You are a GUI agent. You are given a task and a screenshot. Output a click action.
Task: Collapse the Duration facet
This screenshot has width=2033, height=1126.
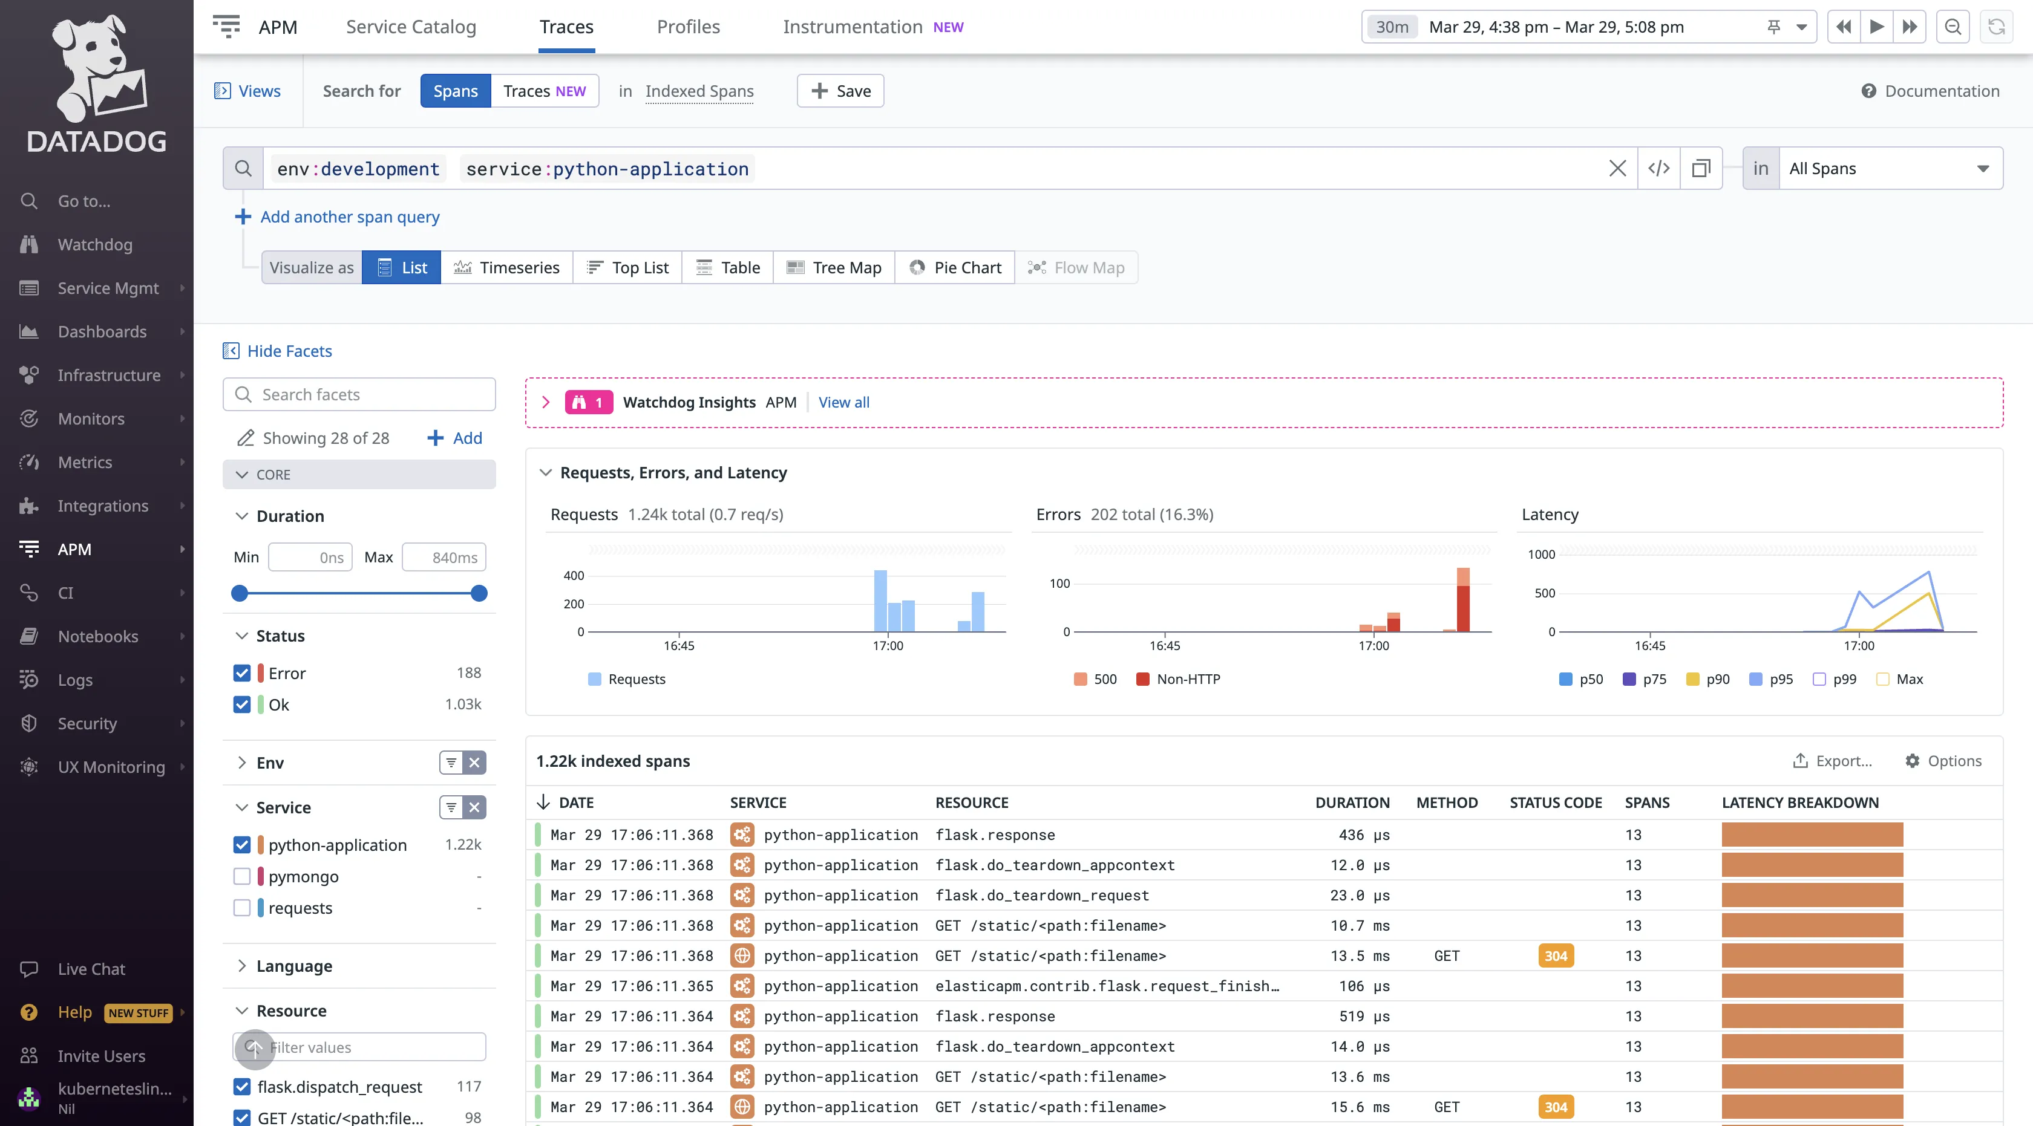tap(242, 516)
